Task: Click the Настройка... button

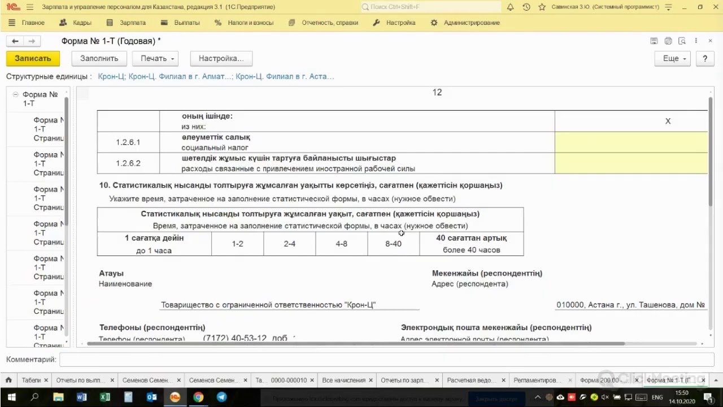Action: [x=221, y=58]
